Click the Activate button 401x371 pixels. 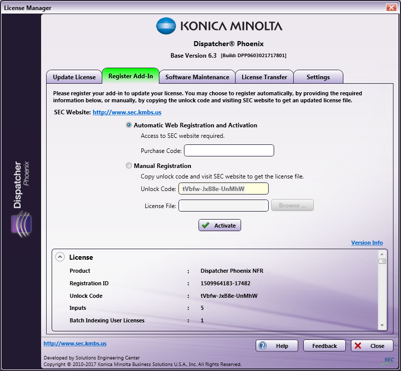pos(220,225)
